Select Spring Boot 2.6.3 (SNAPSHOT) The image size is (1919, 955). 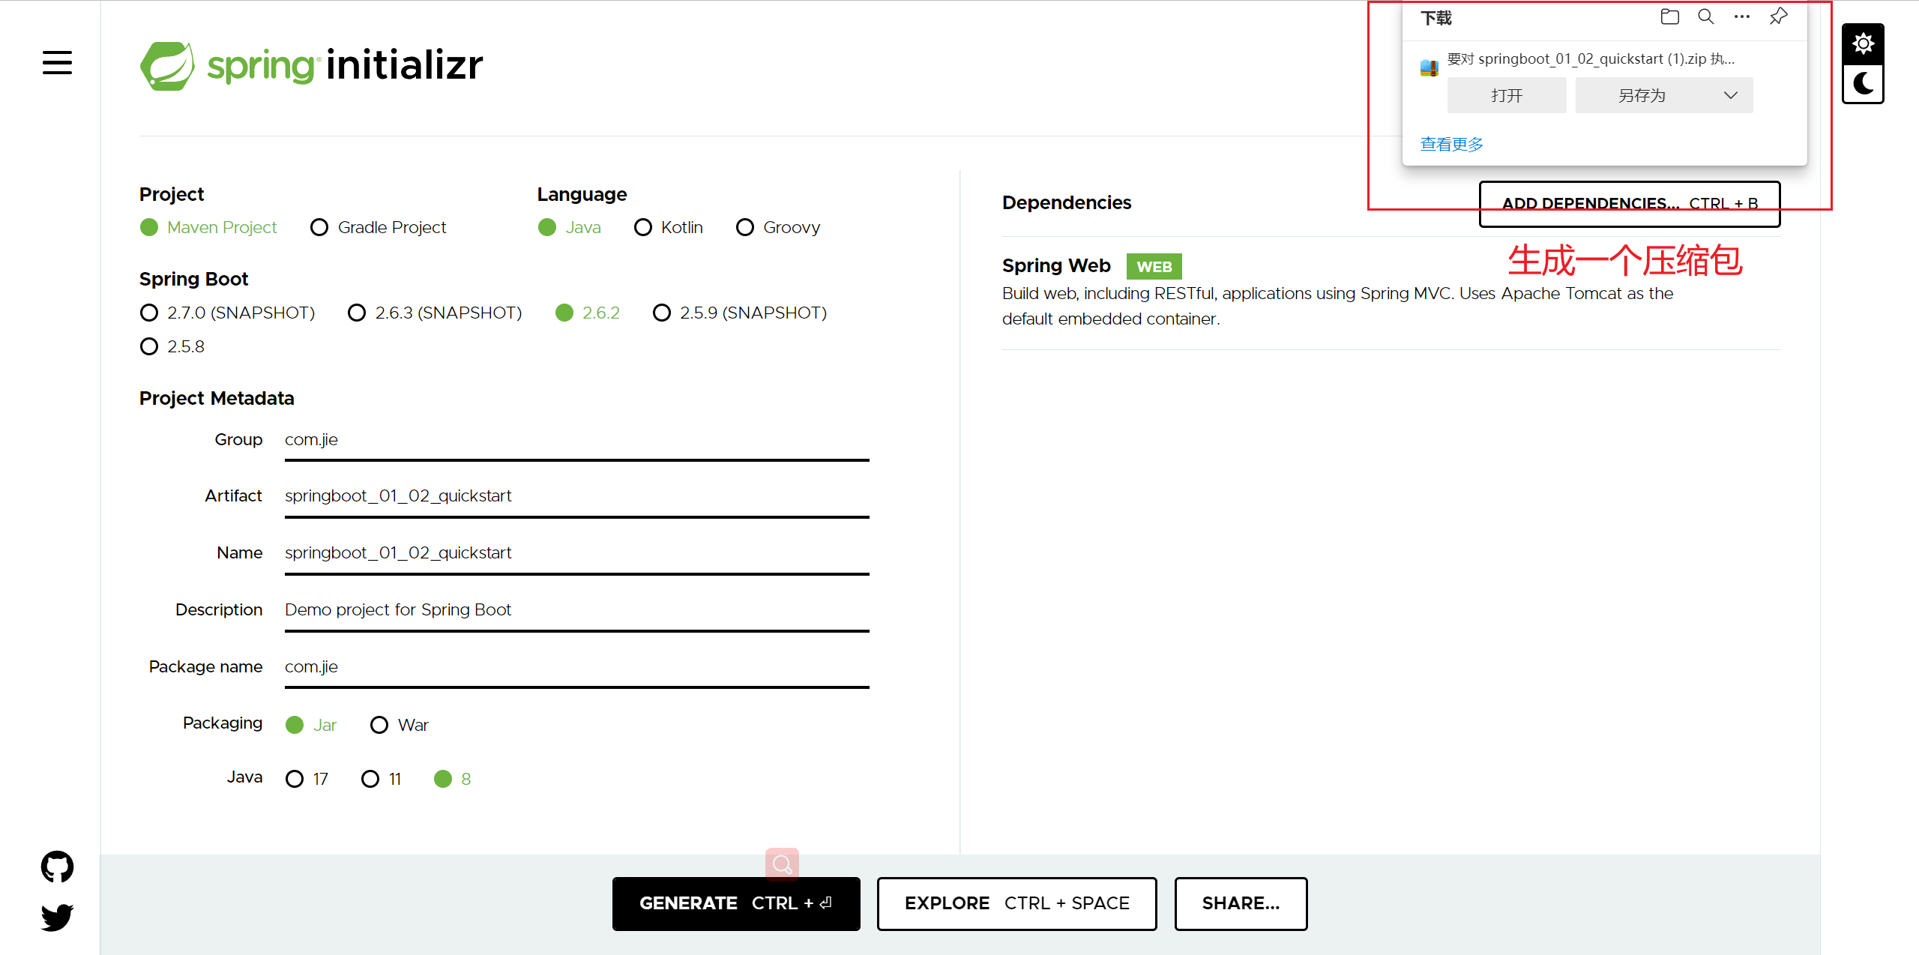[x=435, y=313]
